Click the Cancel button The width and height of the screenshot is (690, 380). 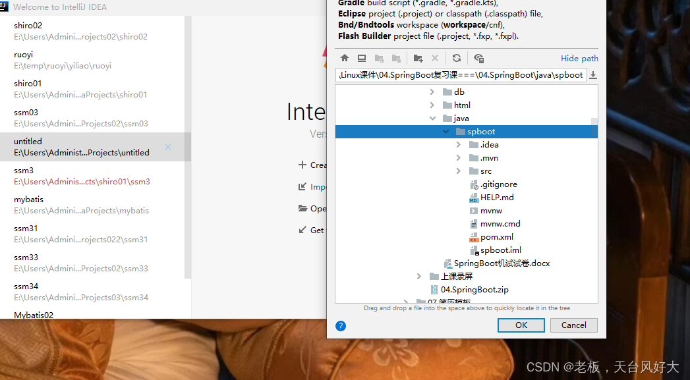(574, 325)
